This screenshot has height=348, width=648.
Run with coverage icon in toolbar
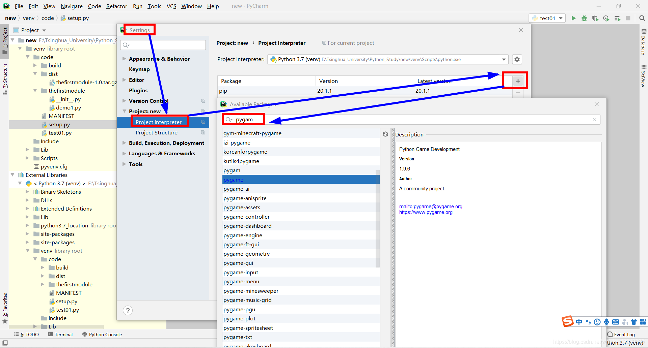coord(595,18)
